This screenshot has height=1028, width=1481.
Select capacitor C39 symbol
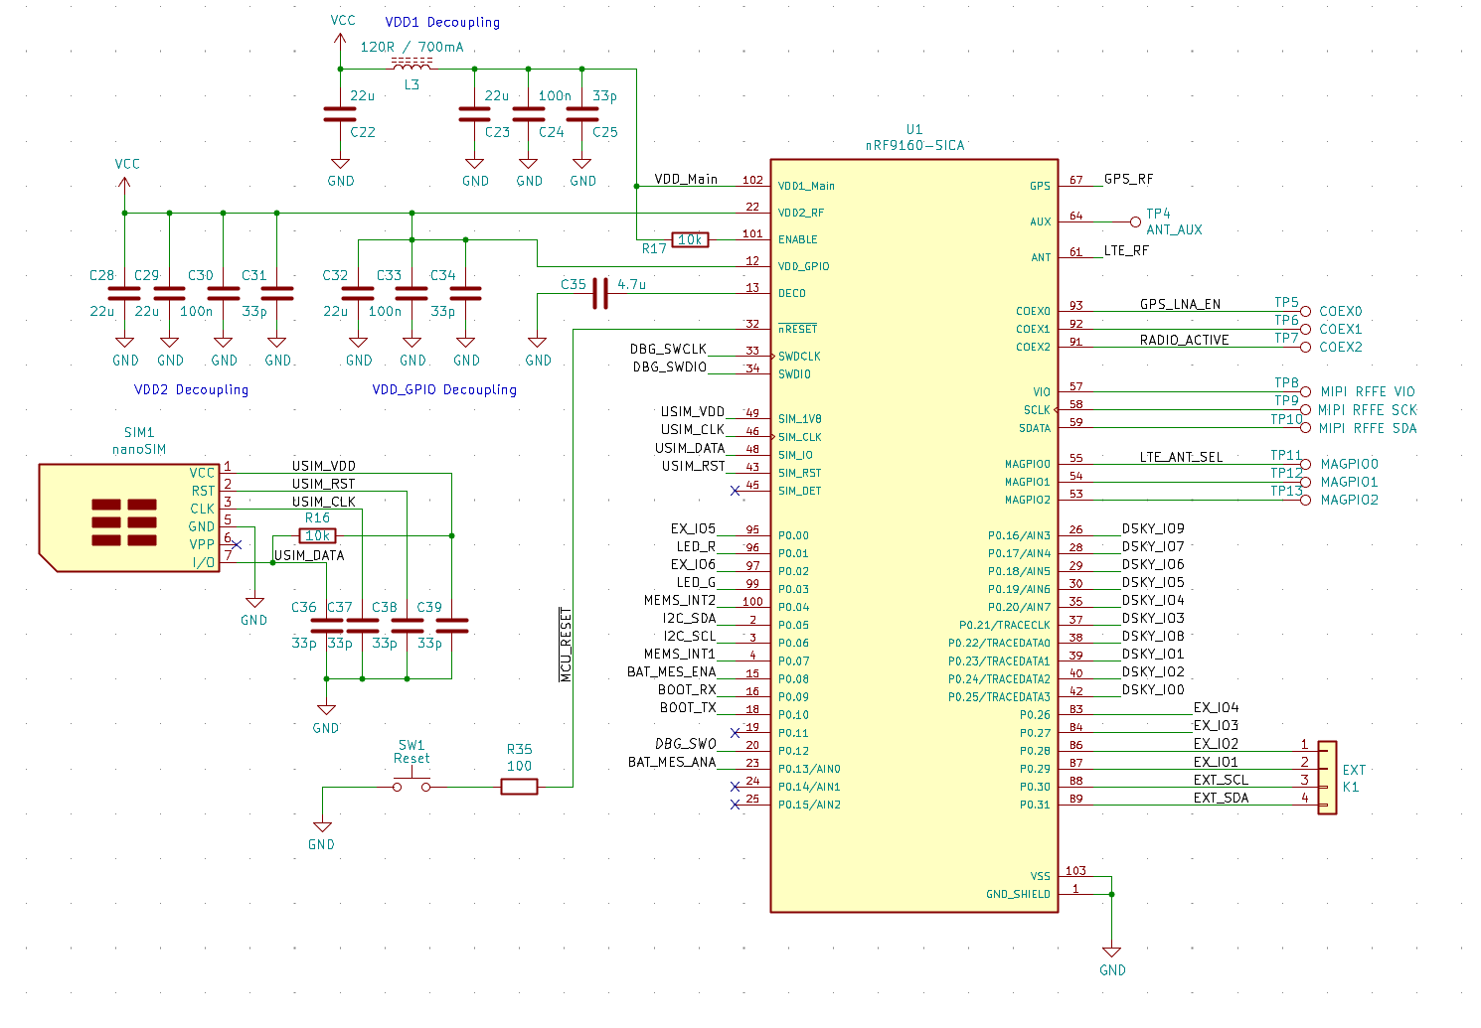pos(451,625)
